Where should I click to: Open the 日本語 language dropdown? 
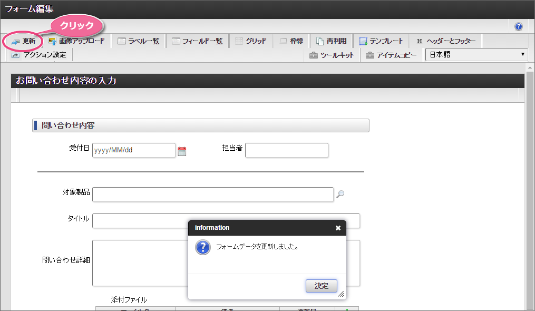pyautogui.click(x=476, y=55)
